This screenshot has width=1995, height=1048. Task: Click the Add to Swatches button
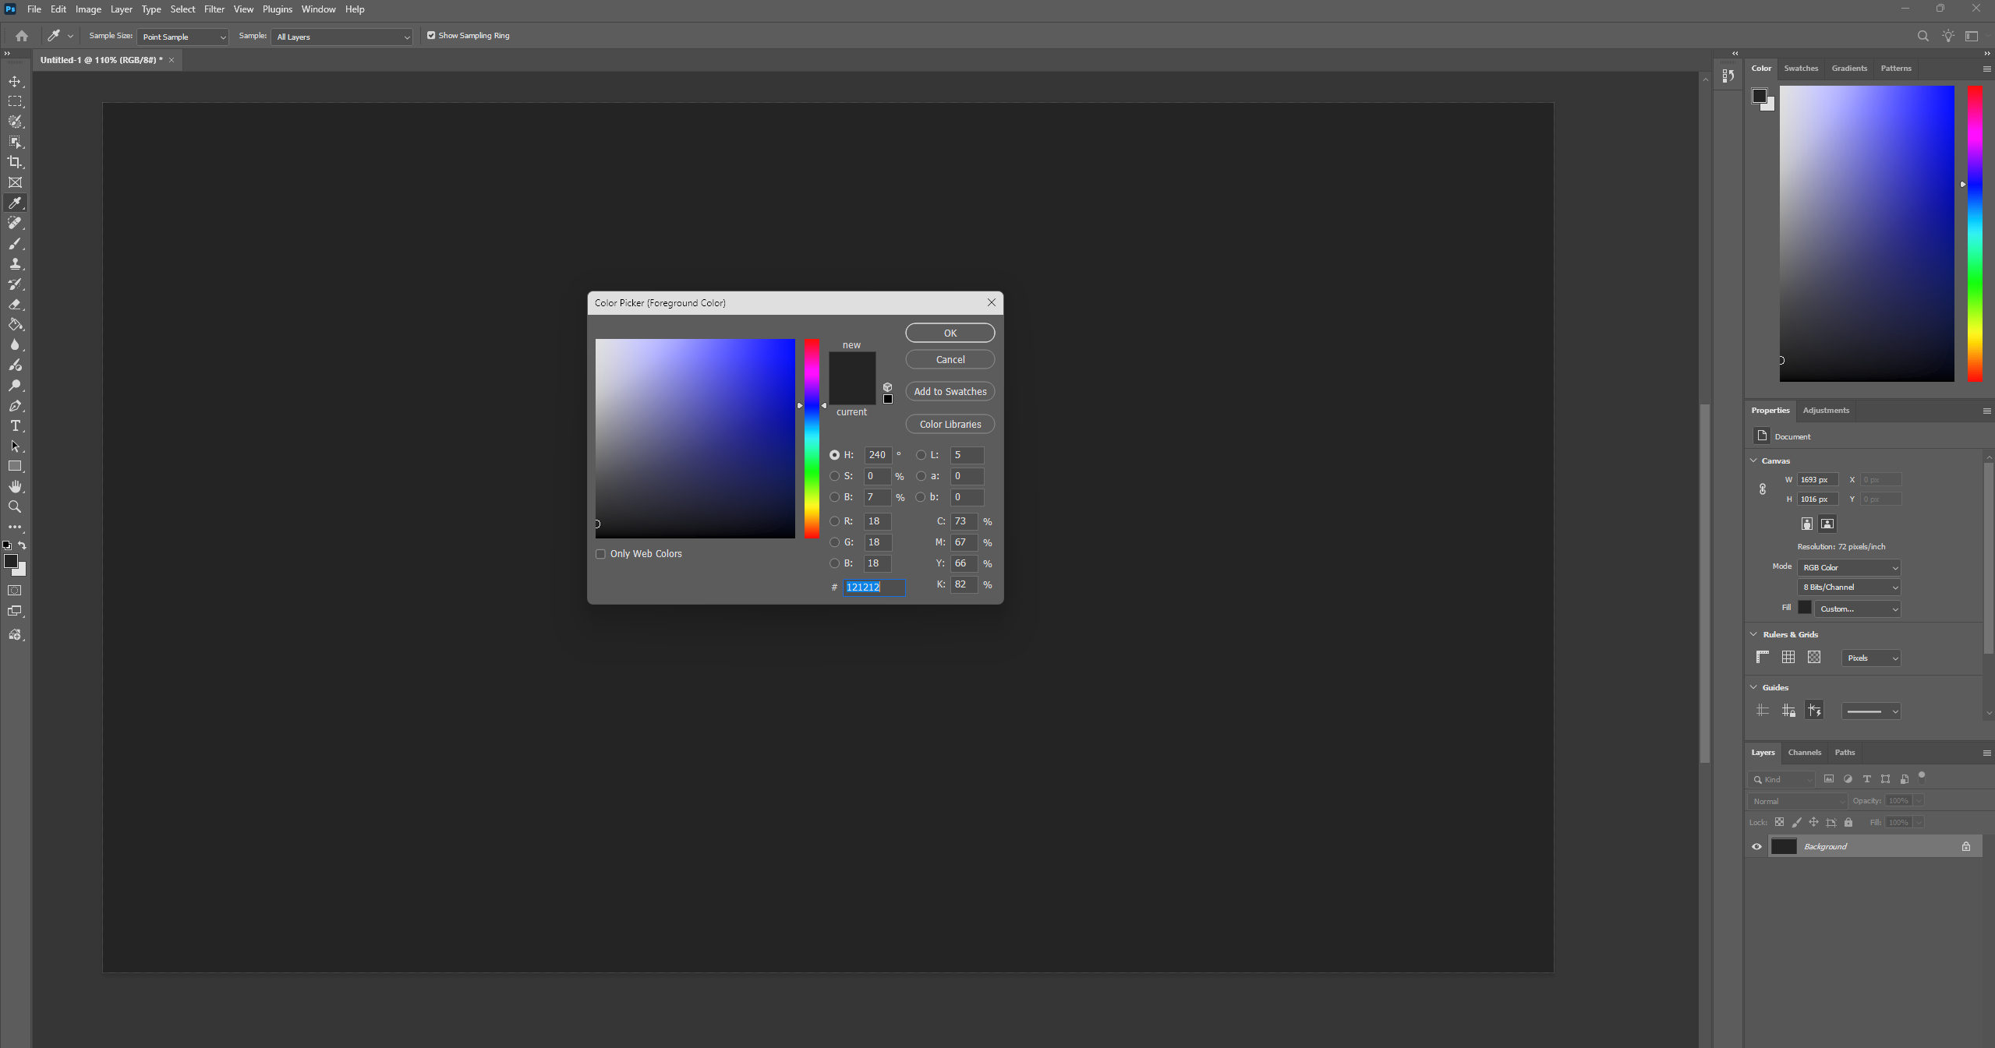point(950,392)
